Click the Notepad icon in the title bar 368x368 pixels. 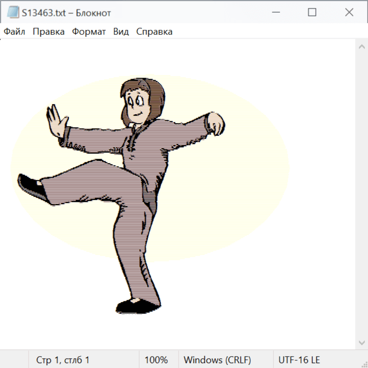[x=13, y=13]
